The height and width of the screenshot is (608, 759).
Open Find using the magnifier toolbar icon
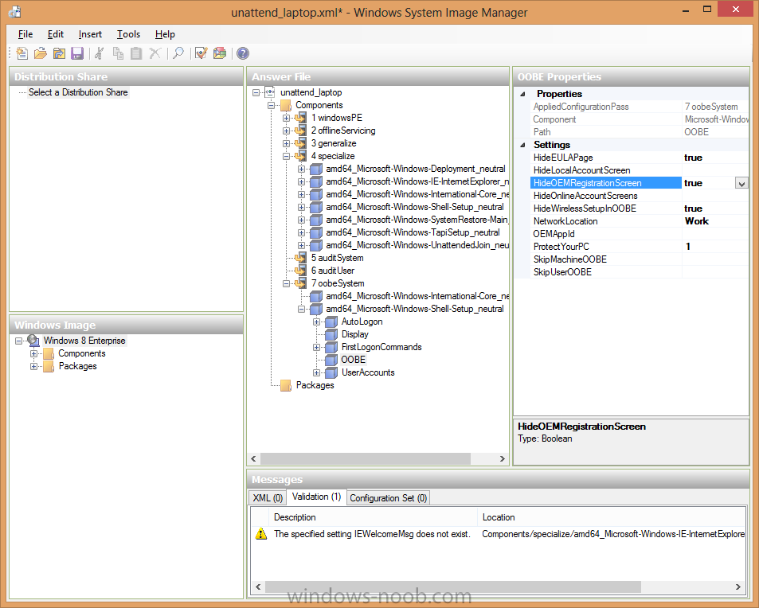pos(178,53)
